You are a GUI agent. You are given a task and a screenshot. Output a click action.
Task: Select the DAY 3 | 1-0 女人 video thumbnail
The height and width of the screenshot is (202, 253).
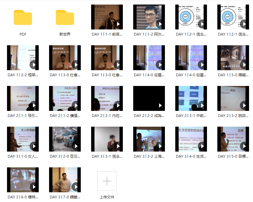click(23, 139)
